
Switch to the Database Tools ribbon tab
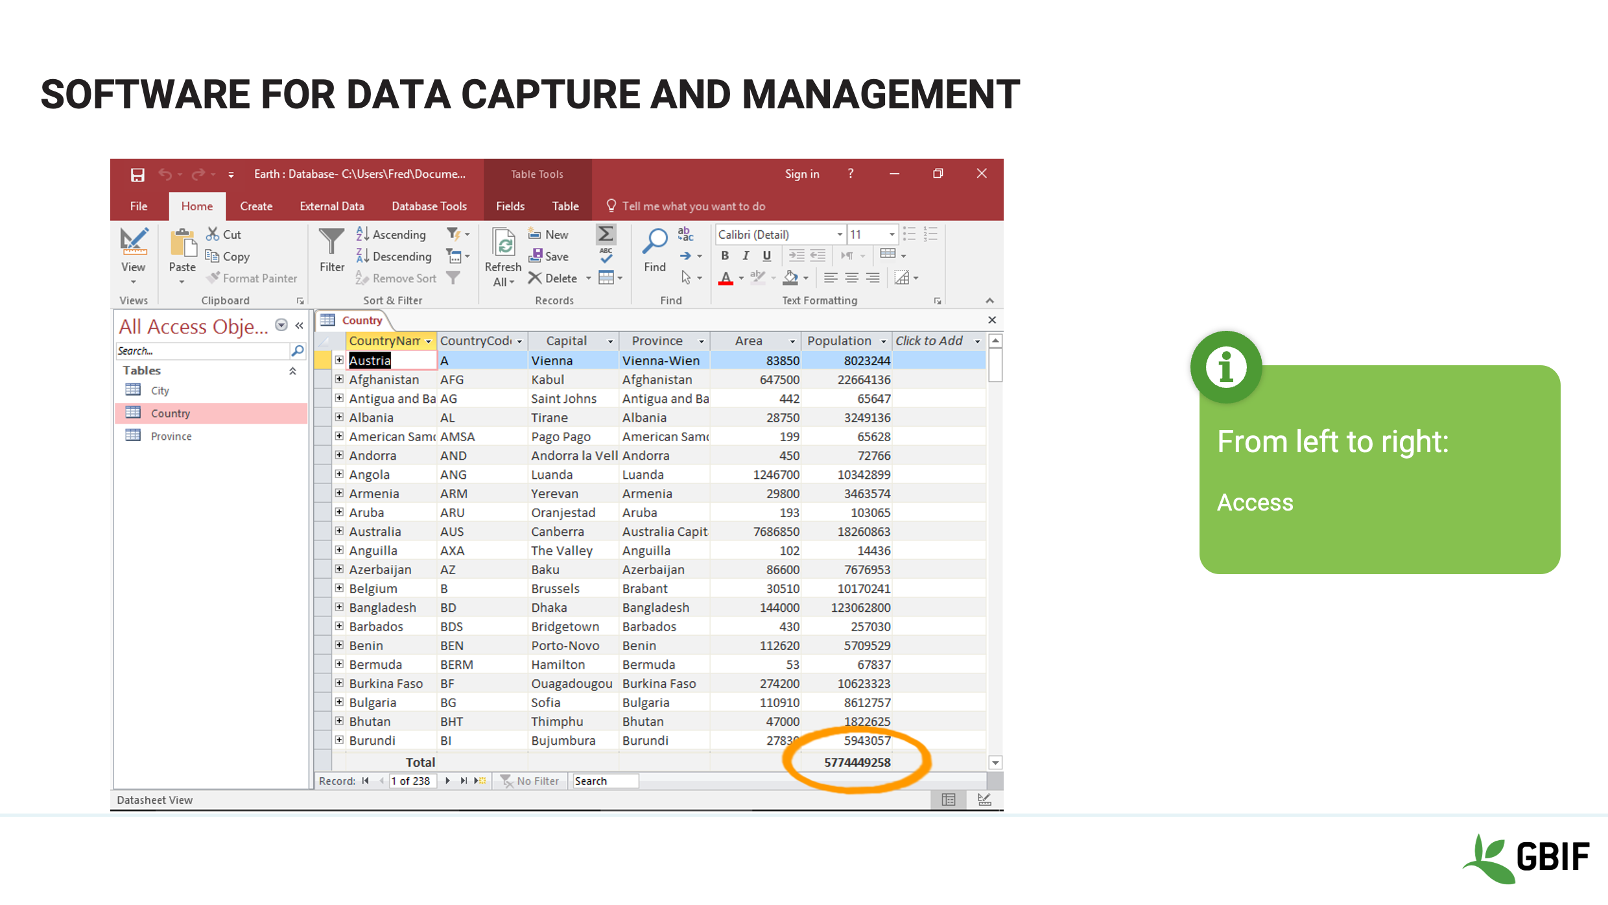click(429, 206)
